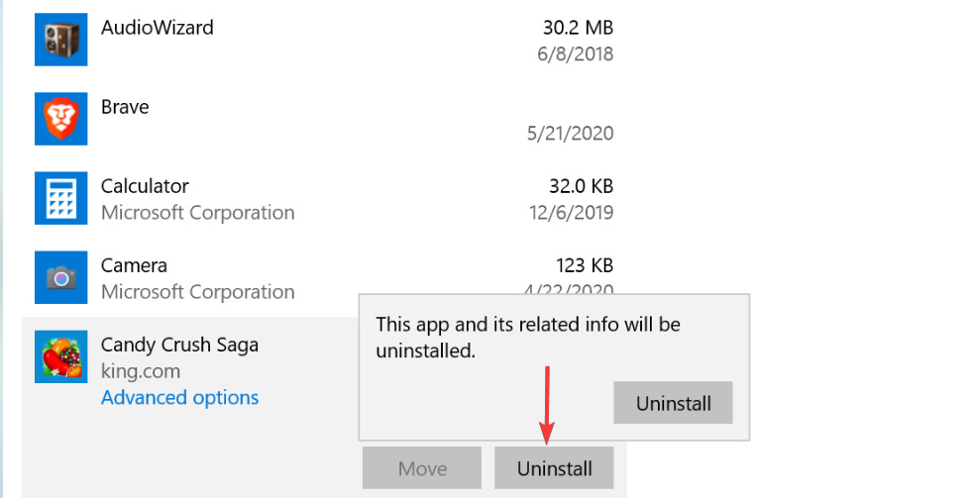
Task: Select the Camera app title
Action: [134, 265]
